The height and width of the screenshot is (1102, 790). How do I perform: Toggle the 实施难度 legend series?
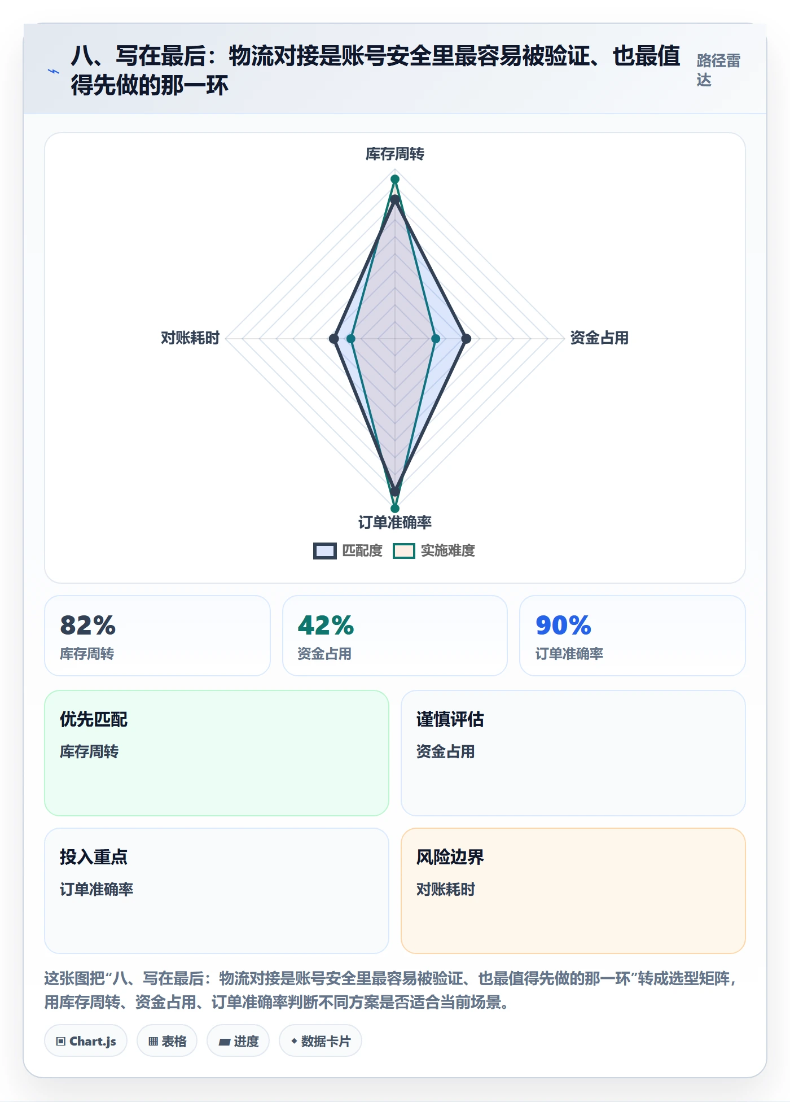tap(434, 550)
